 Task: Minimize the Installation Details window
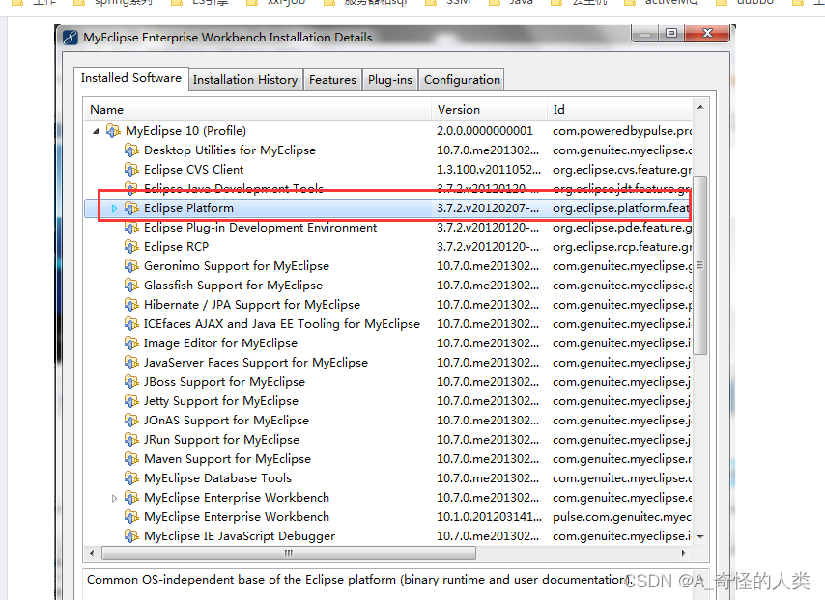[645, 34]
